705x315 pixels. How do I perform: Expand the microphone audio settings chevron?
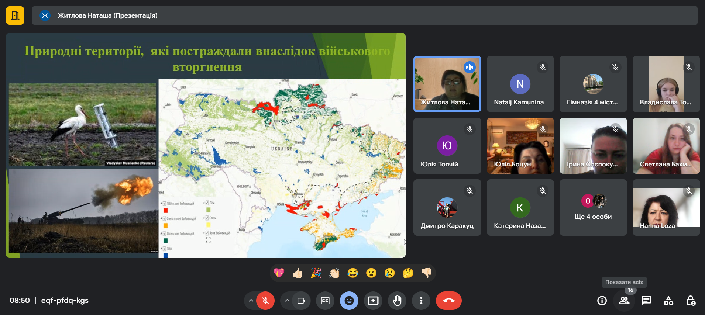pyautogui.click(x=251, y=301)
